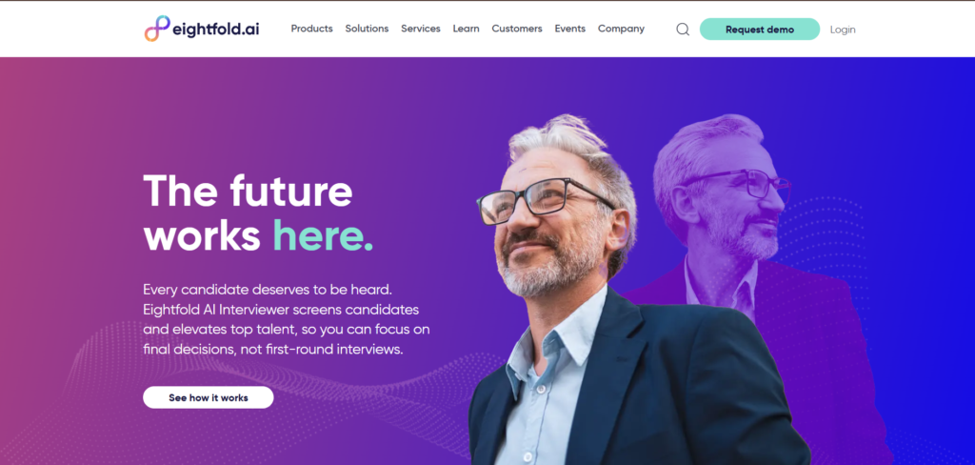Image resolution: width=975 pixels, height=465 pixels.
Task: Expand the Company navigation item
Action: (x=621, y=29)
